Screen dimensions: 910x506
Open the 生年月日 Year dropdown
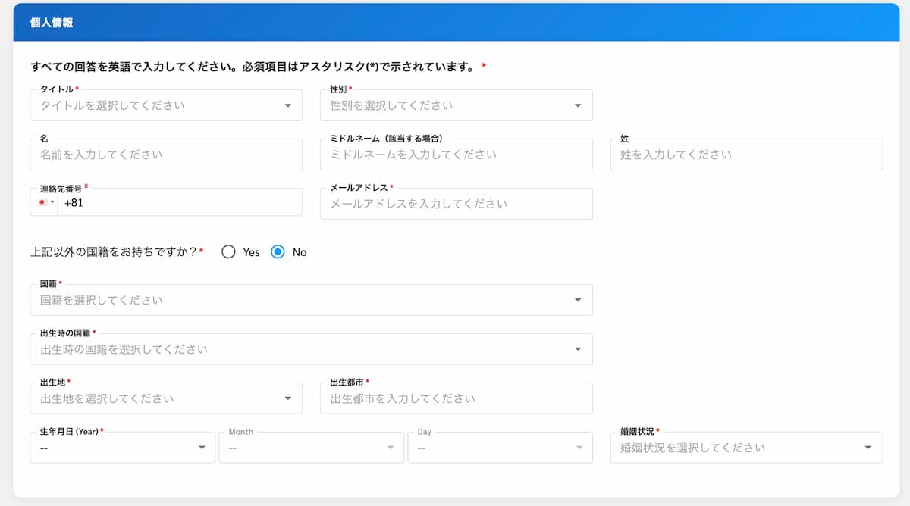click(123, 448)
